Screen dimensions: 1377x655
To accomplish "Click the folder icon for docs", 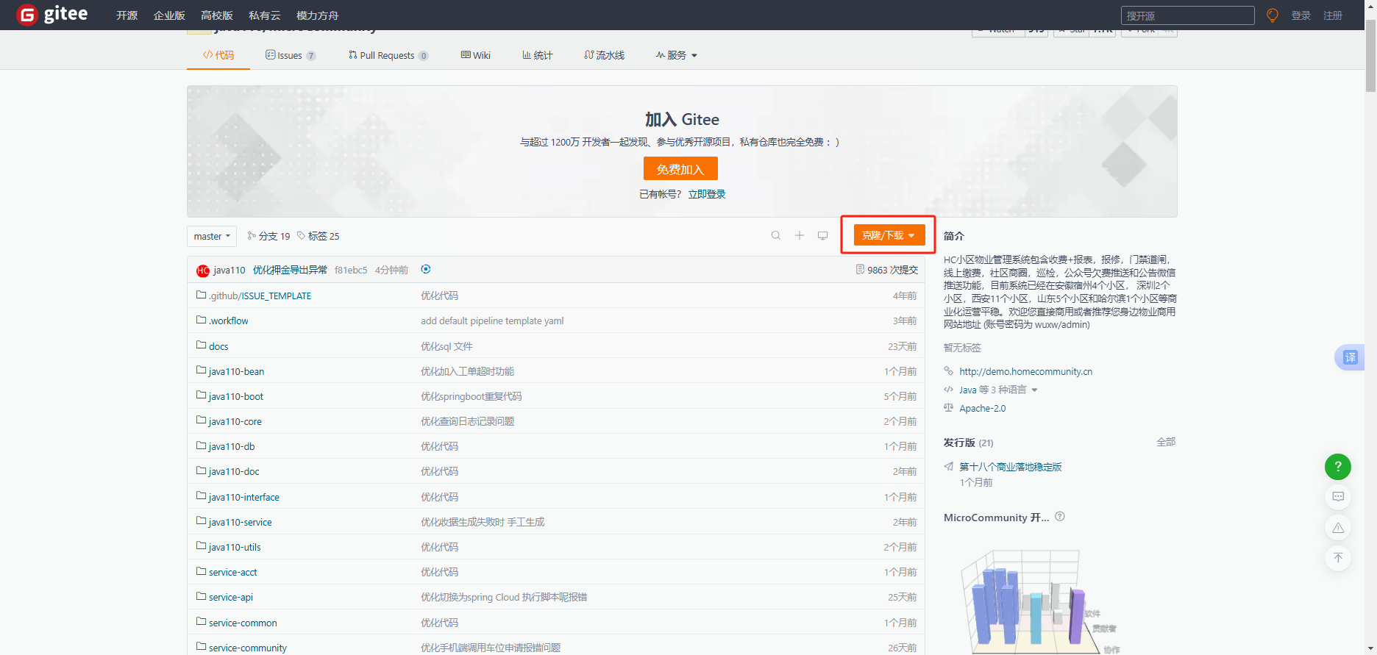I will pos(201,345).
